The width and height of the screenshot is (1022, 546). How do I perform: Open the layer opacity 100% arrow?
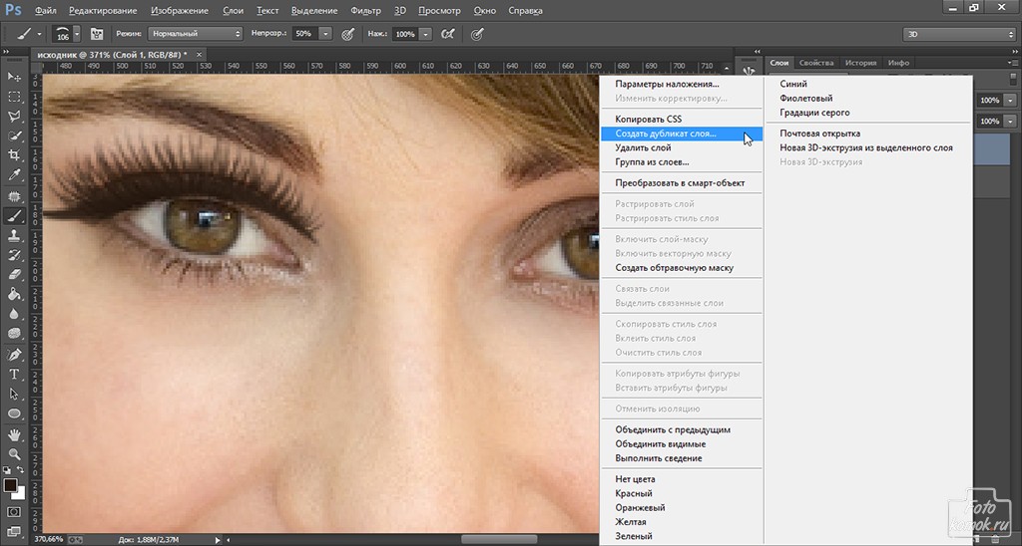pyautogui.click(x=1010, y=101)
